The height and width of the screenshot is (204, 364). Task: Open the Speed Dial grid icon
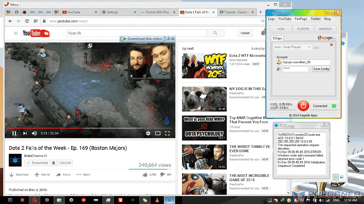[35, 21]
